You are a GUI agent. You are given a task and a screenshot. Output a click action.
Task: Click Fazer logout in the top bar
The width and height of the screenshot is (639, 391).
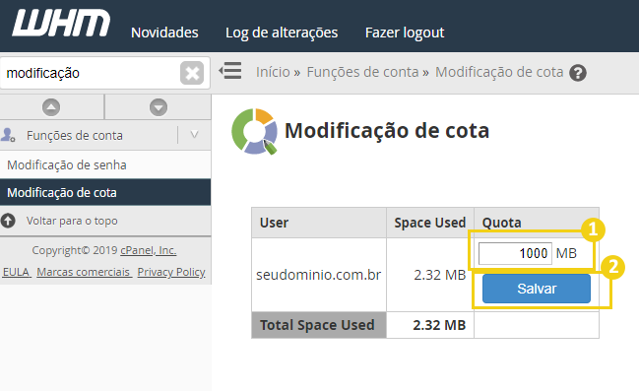(x=405, y=33)
